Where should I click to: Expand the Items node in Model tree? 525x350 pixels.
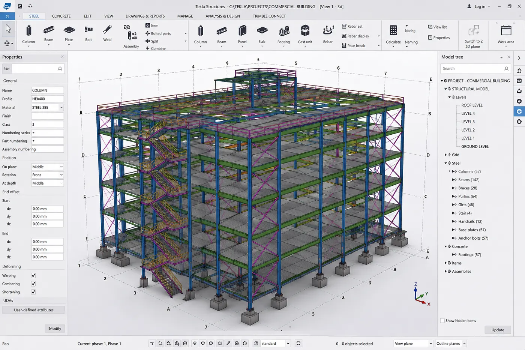click(445, 263)
